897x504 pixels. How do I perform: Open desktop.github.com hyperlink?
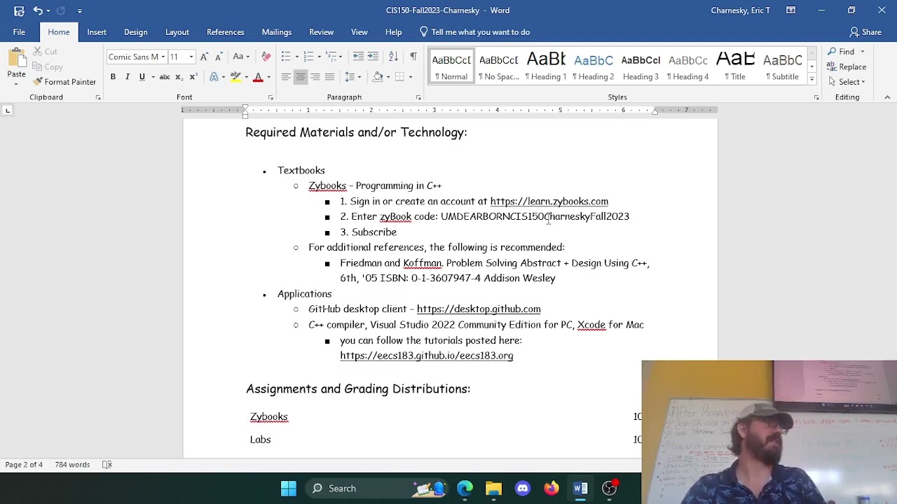479,309
